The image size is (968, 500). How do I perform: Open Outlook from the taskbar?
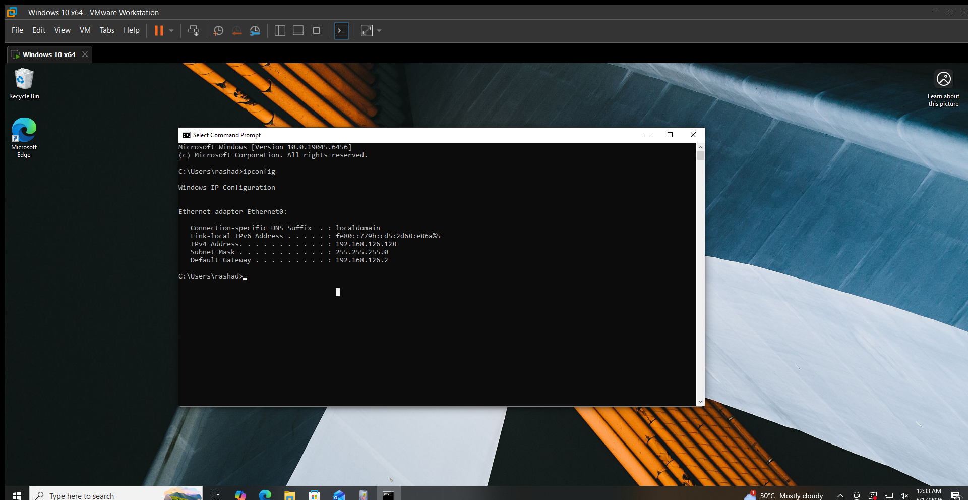point(339,495)
